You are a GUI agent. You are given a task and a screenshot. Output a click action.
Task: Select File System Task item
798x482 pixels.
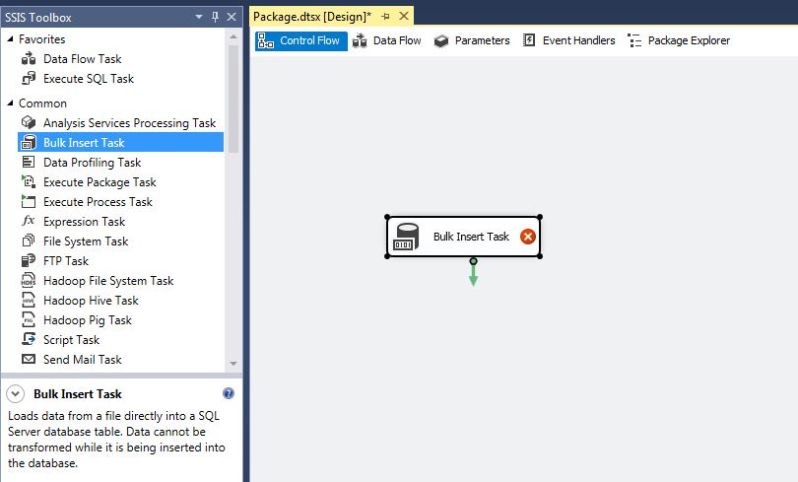pyautogui.click(x=86, y=241)
